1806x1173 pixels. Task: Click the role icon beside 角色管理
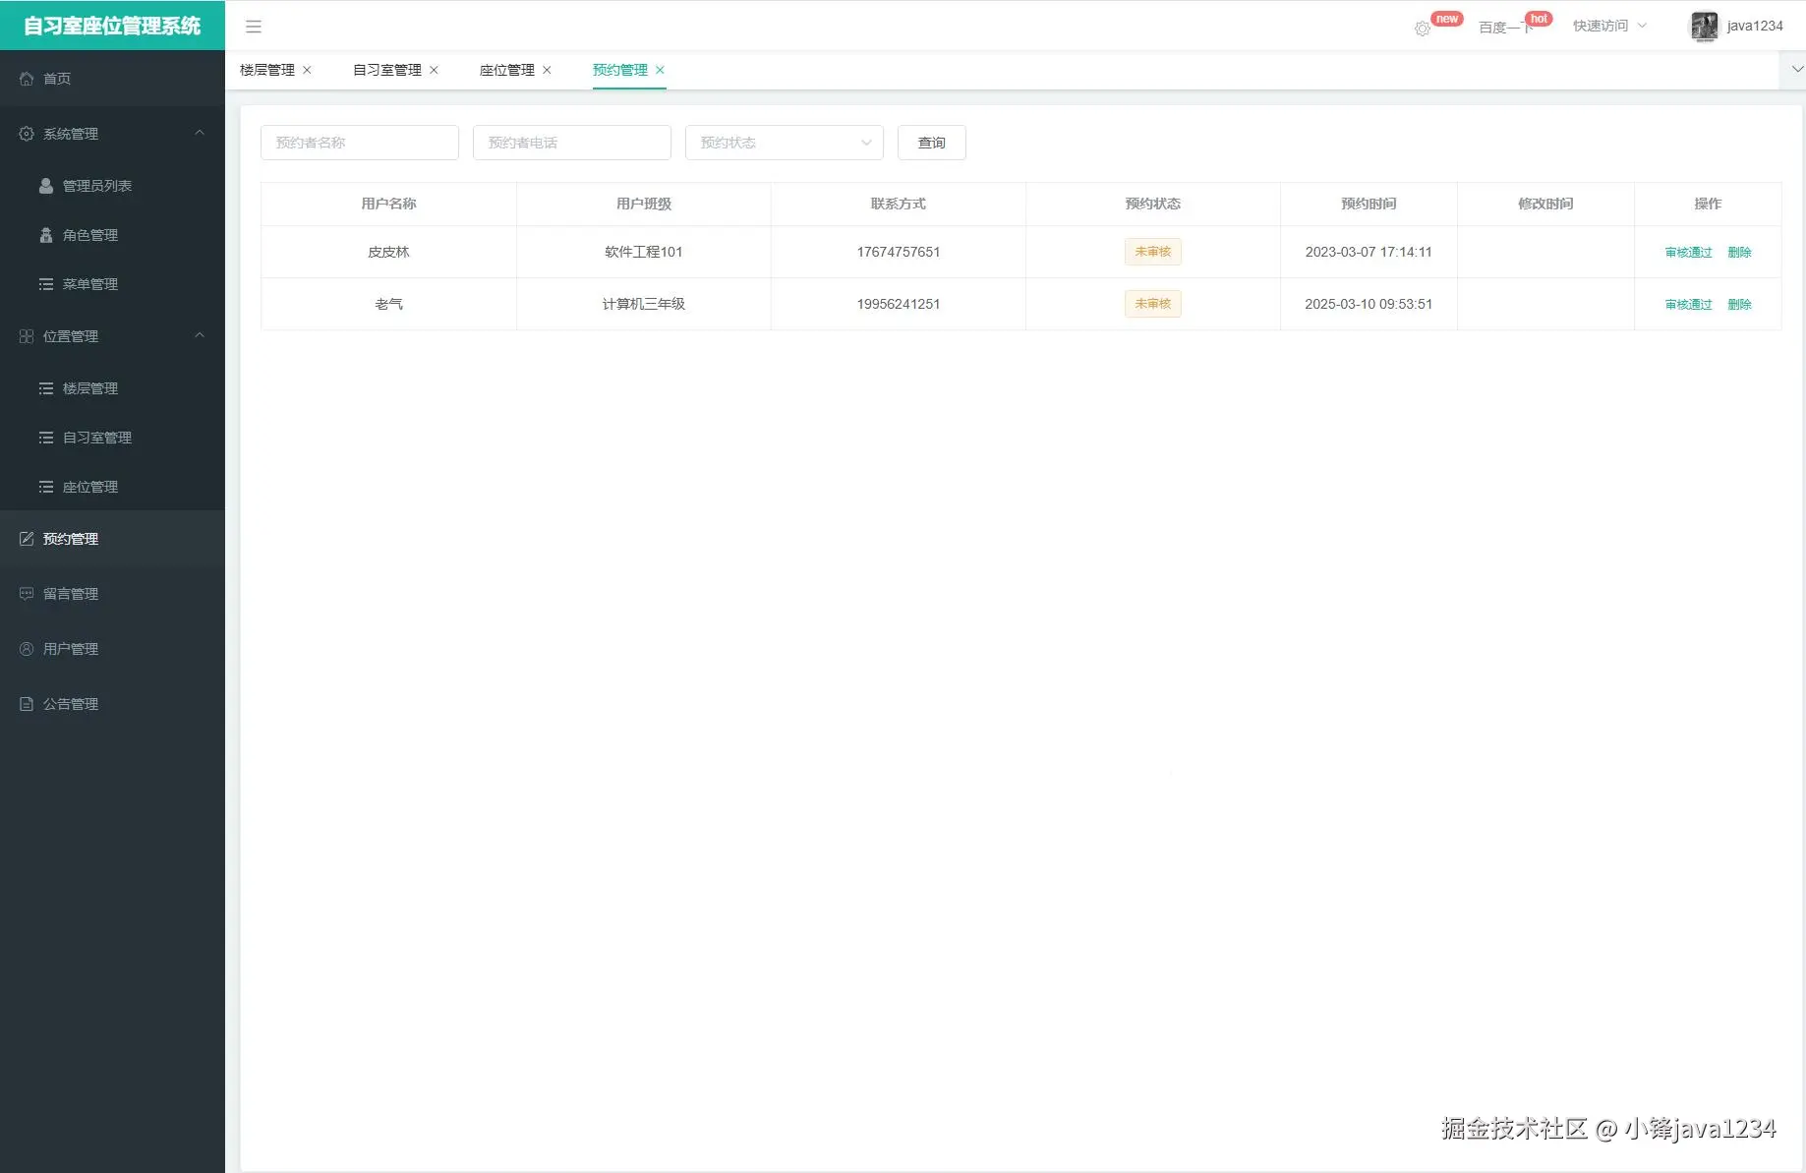pyautogui.click(x=46, y=235)
